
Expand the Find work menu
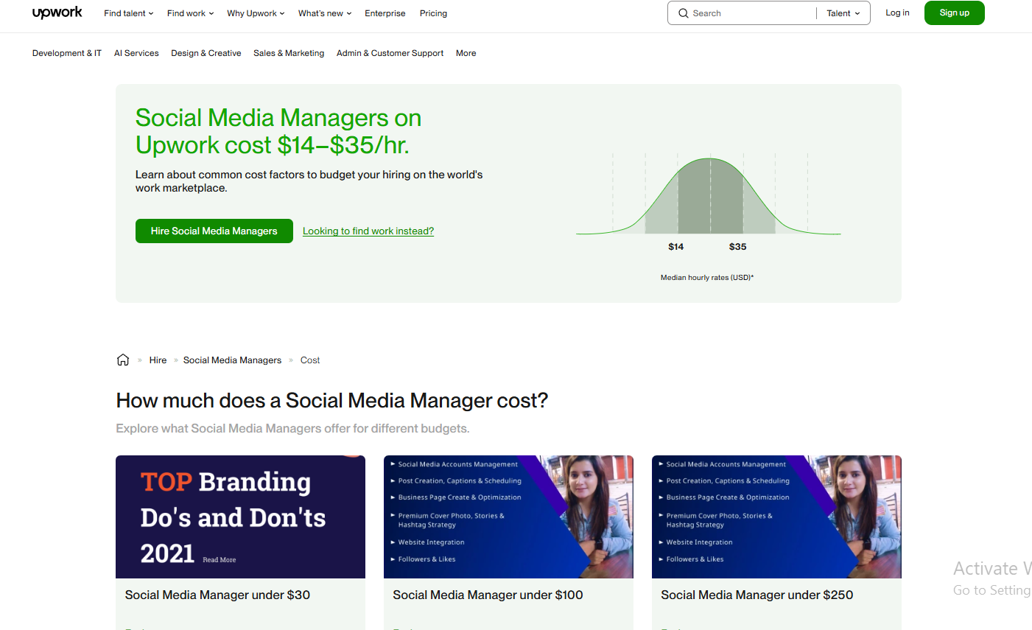pos(191,13)
